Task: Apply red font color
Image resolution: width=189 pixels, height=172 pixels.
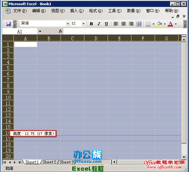Action: 170,24
